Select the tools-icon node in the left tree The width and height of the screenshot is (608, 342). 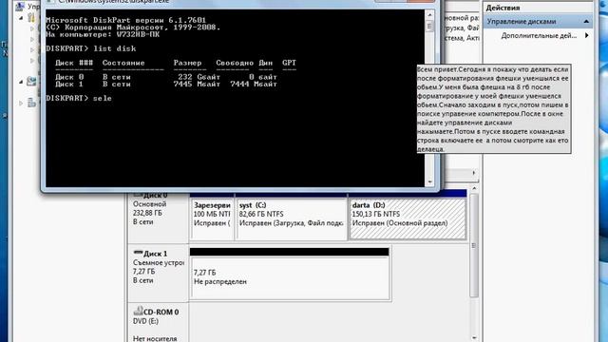pyautogui.click(x=31, y=17)
